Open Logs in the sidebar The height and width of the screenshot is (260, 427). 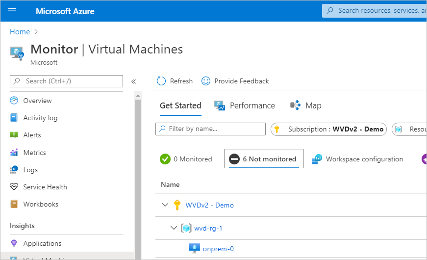click(x=30, y=170)
